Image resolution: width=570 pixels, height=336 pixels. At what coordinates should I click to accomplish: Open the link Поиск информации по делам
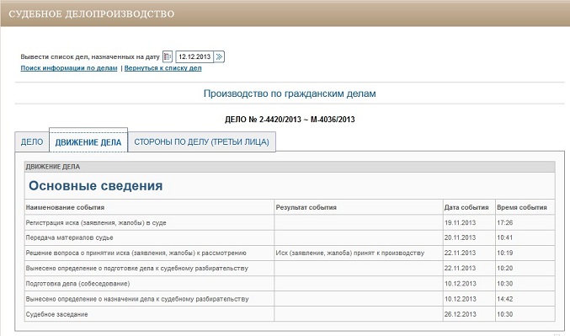click(x=69, y=68)
